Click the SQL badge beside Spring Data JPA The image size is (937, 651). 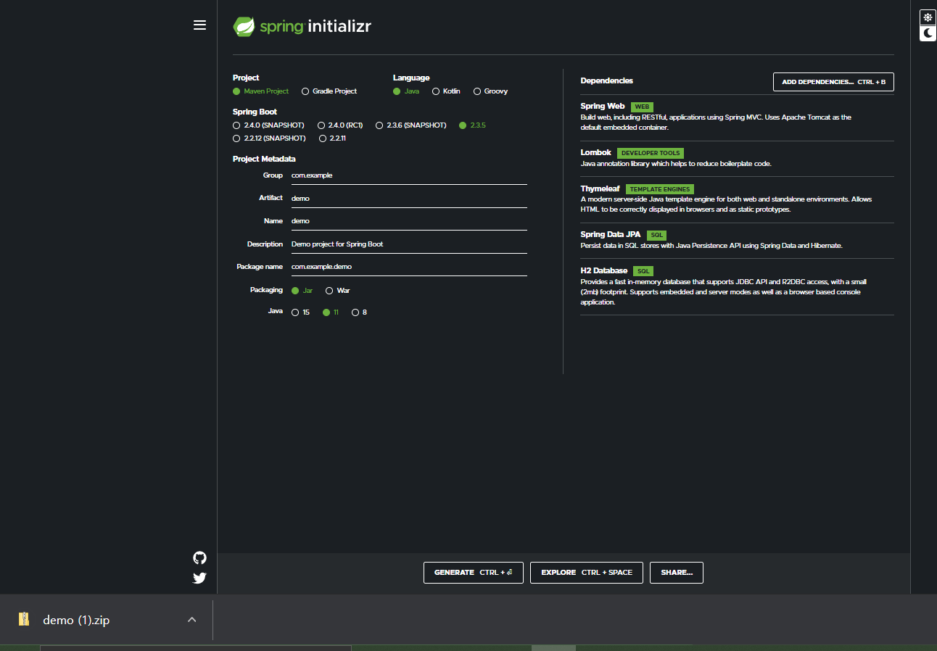(656, 235)
